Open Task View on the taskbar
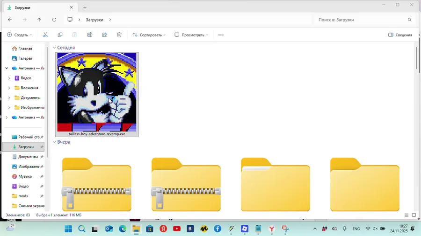This screenshot has height=236, width=421. tap(95, 229)
